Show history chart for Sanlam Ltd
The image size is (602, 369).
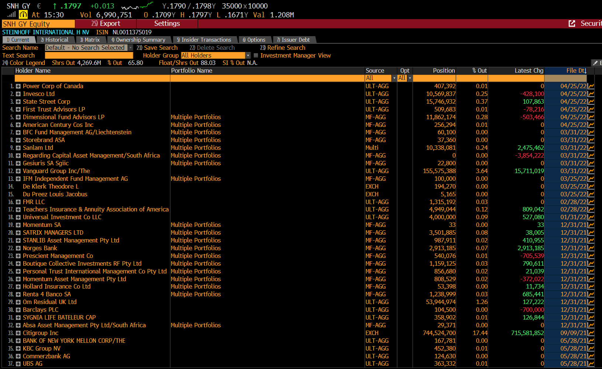click(x=591, y=148)
